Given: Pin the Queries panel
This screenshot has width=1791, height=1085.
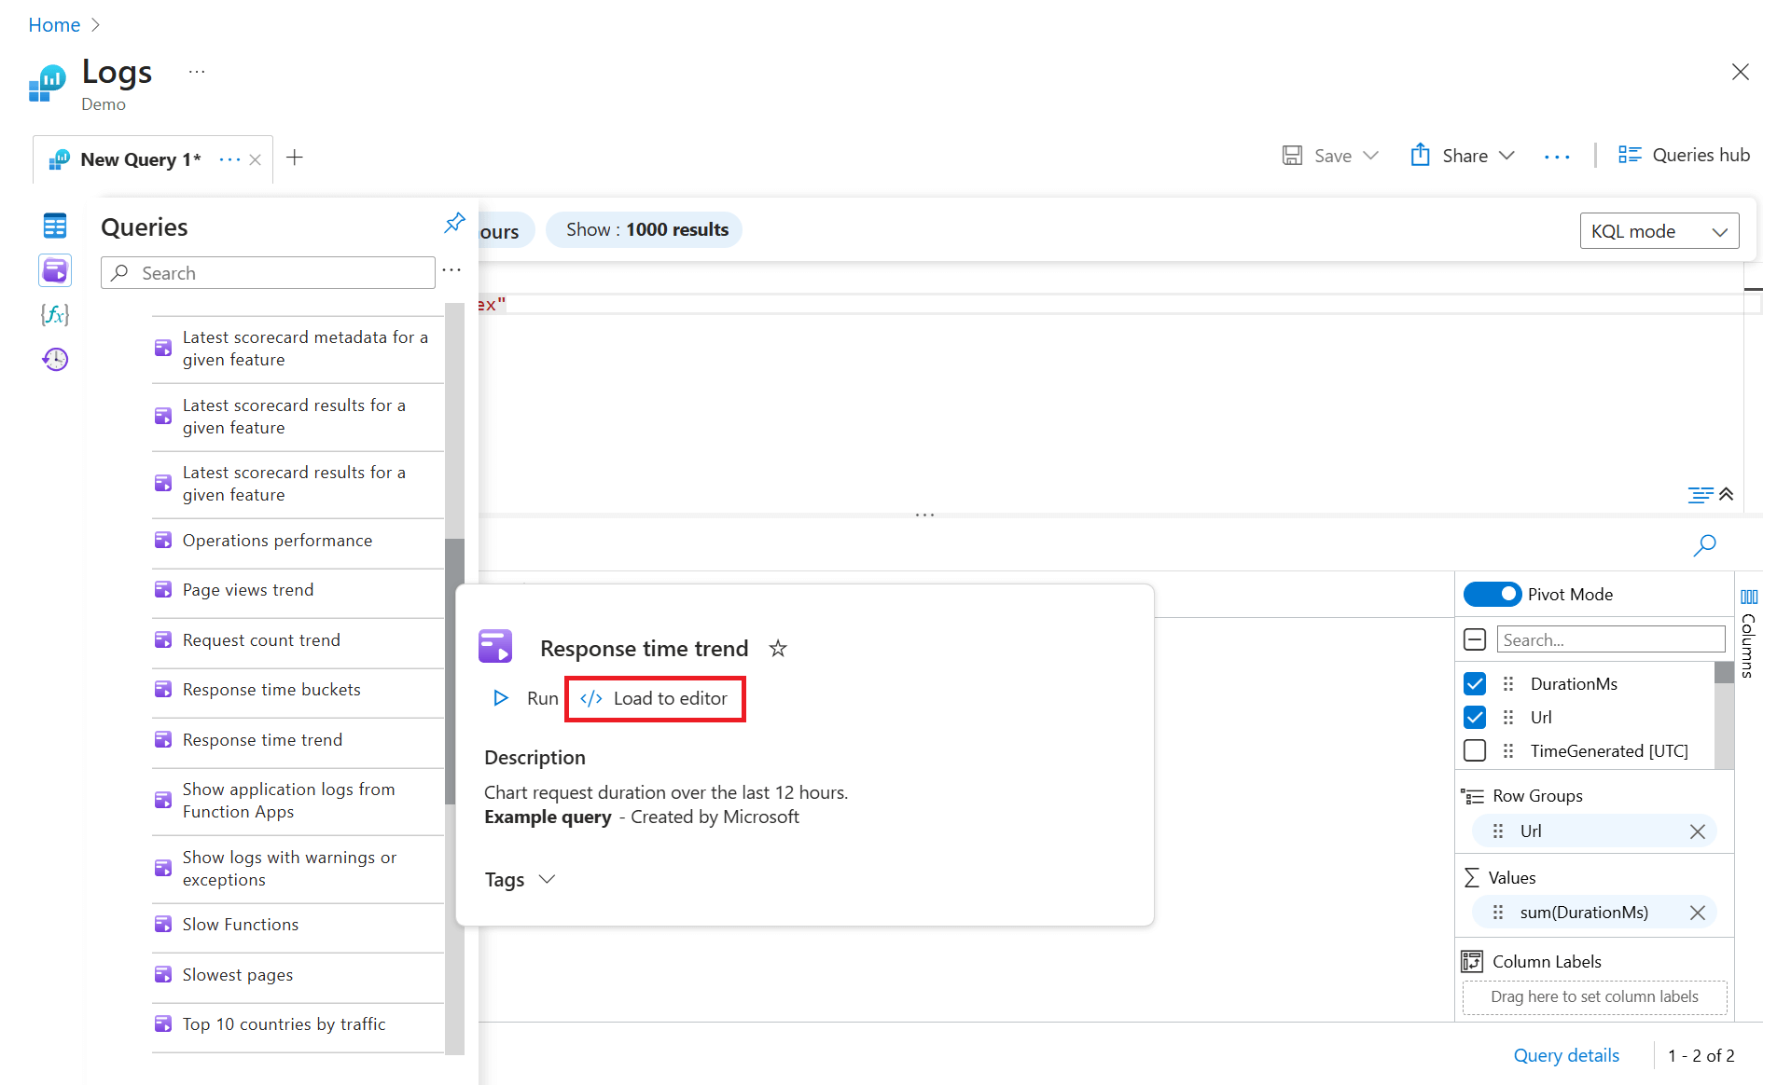Looking at the screenshot, I should click(454, 223).
